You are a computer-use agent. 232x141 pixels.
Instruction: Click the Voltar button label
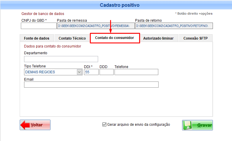click(37, 125)
